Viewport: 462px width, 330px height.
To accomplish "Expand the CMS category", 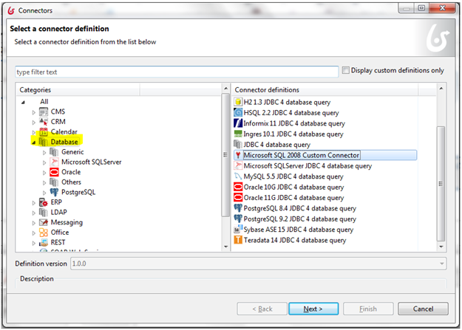I will (33, 112).
